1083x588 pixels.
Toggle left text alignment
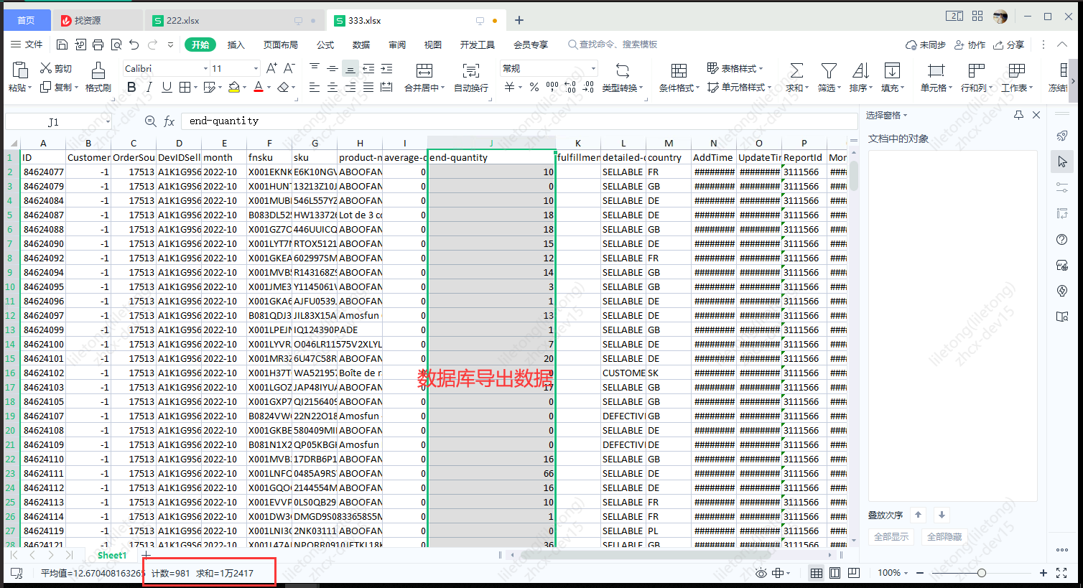314,88
